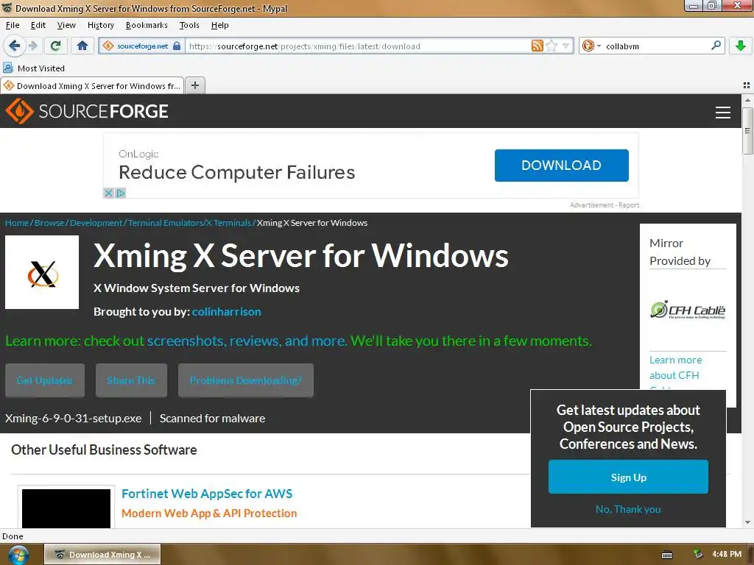Open the Downloads green arrow button
Screen dimensions: 754x565
(x=741, y=46)
